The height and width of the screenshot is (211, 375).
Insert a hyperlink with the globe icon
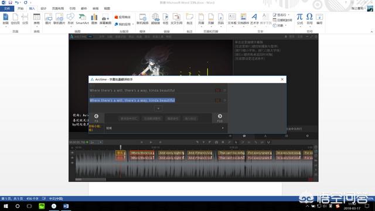155,19
